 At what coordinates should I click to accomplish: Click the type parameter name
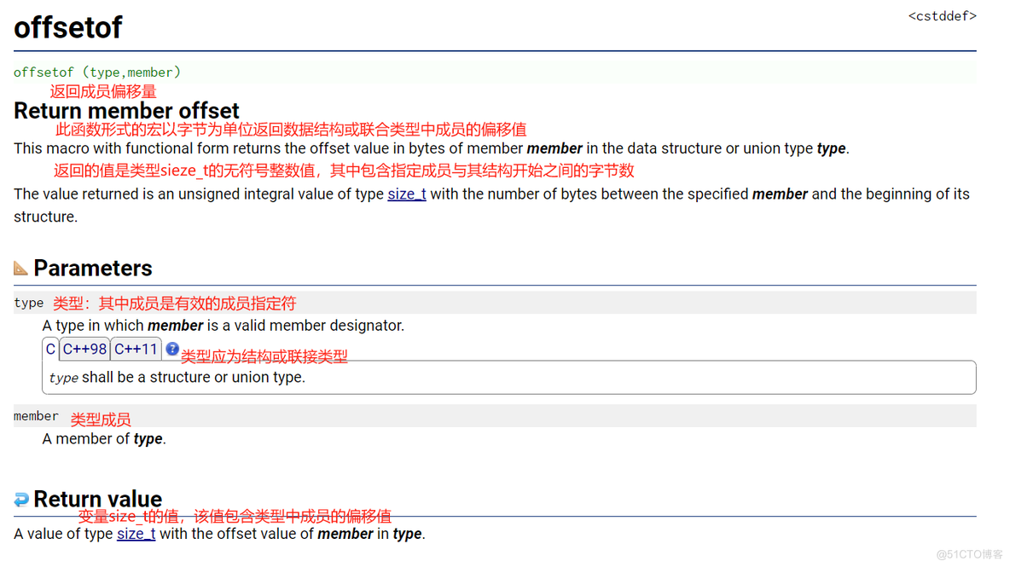point(28,303)
